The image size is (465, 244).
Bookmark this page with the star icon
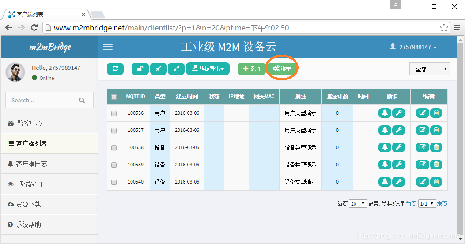[x=444, y=28]
